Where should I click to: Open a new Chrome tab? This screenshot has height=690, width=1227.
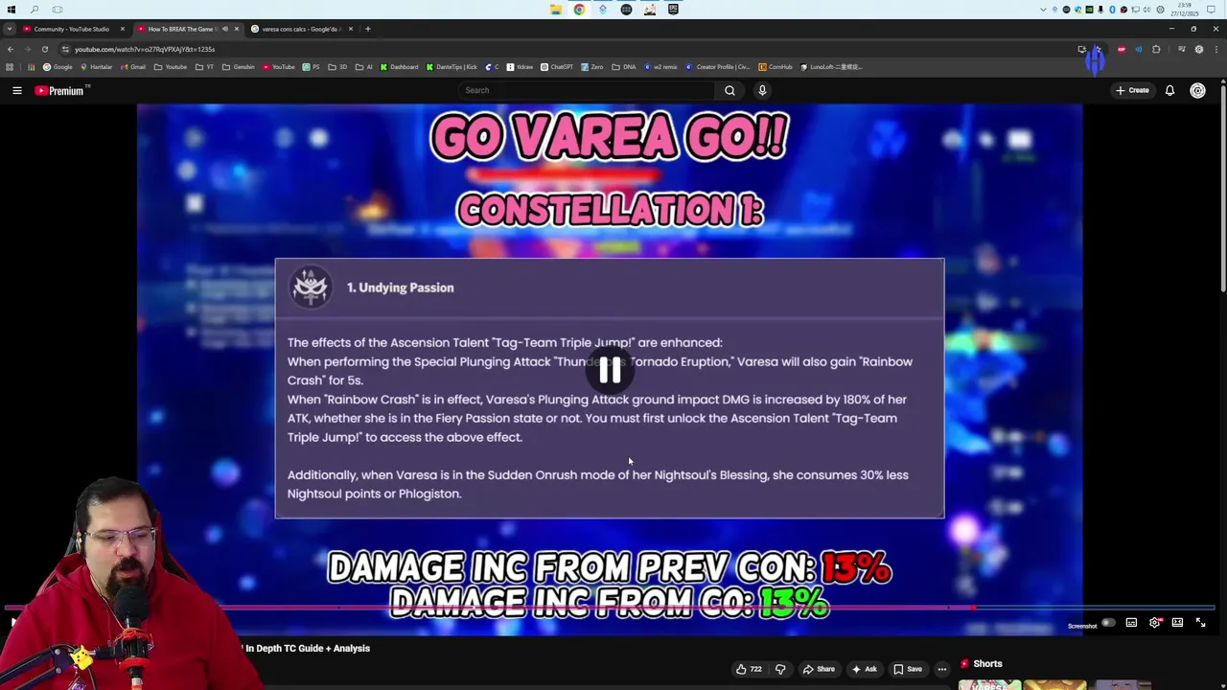(368, 29)
